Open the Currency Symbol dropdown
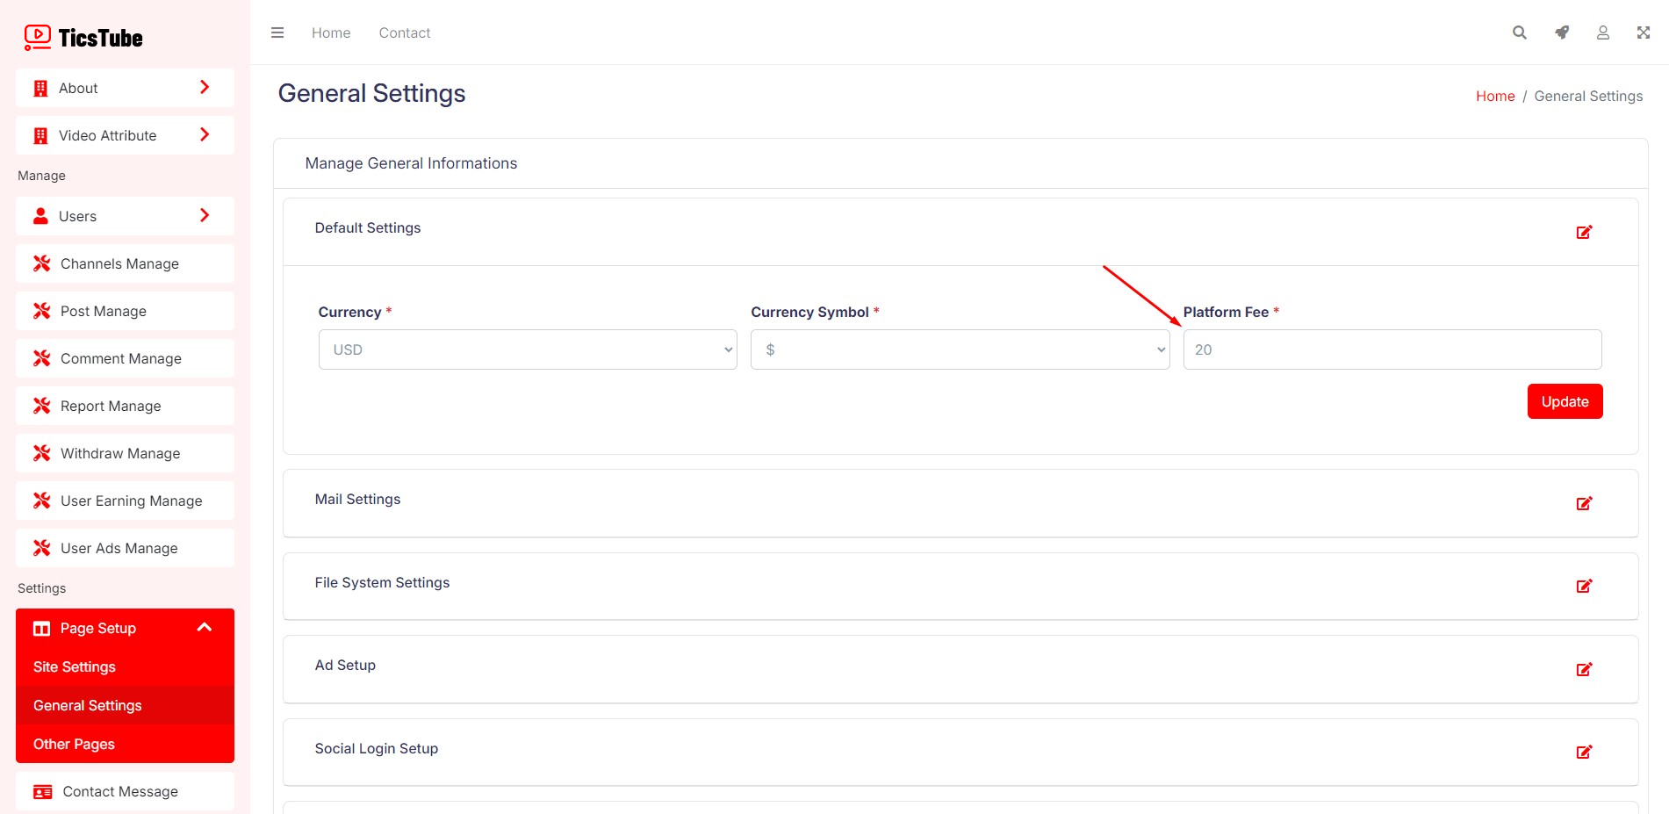Screen dimensions: 1669x814 point(960,349)
